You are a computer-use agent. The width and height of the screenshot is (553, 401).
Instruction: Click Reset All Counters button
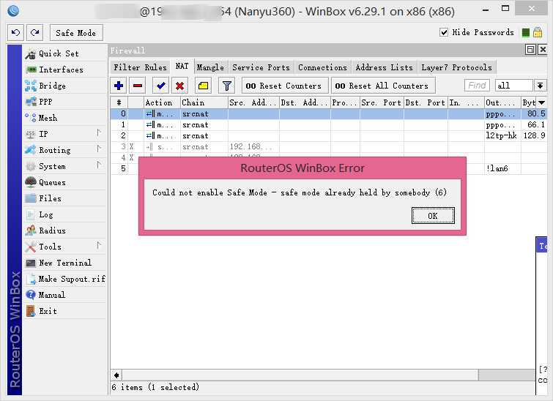[383, 86]
